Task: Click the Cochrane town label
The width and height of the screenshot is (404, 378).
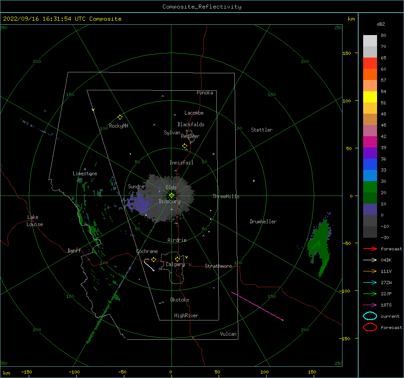Action: pyautogui.click(x=147, y=251)
